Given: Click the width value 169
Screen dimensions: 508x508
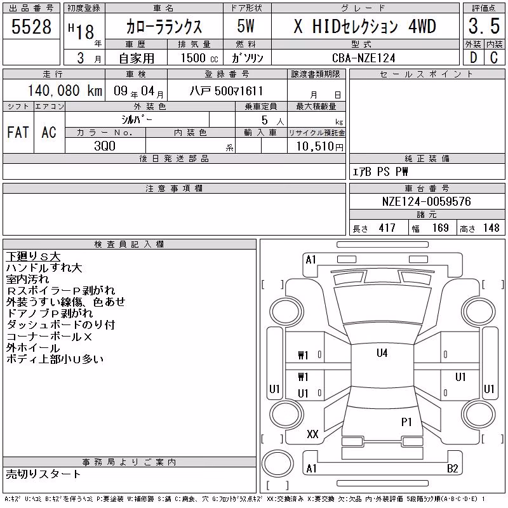Looking at the screenshot, I should click(441, 228).
